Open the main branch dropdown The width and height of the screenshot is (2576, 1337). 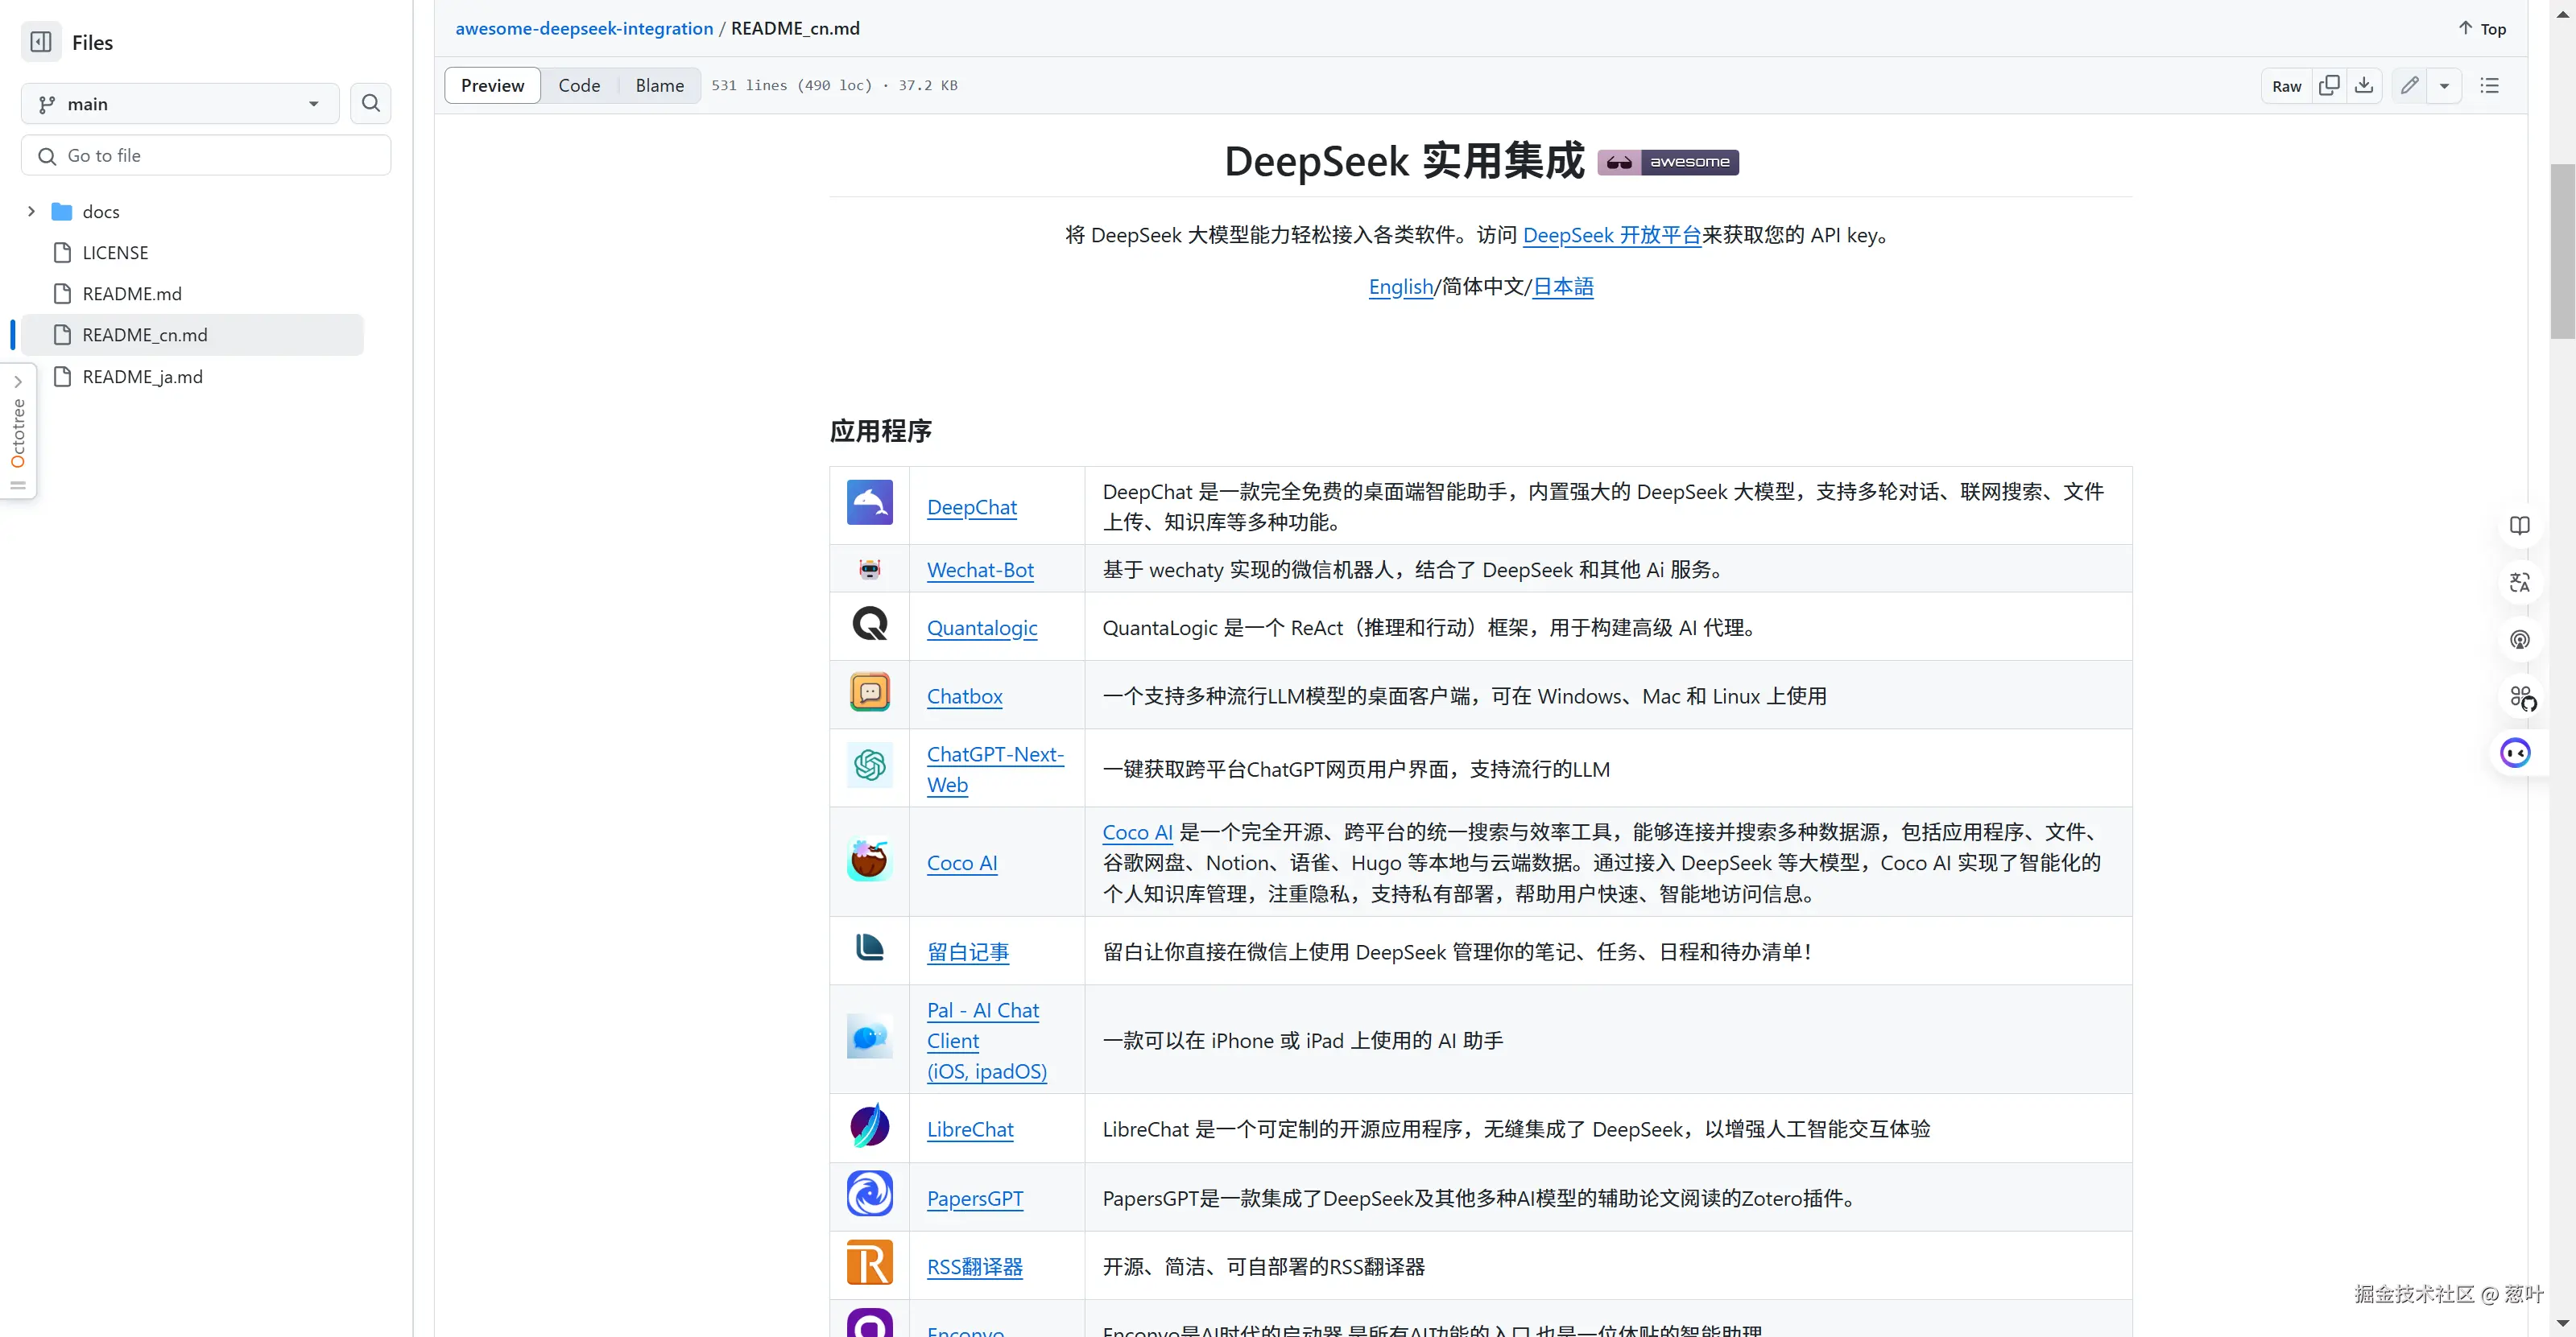(x=180, y=104)
